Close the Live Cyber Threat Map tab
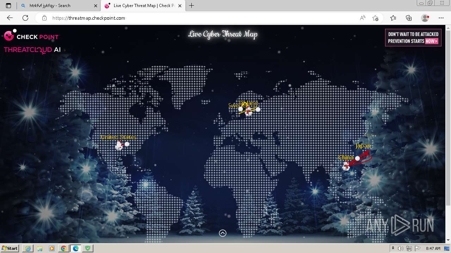The image size is (451, 253). [x=180, y=6]
